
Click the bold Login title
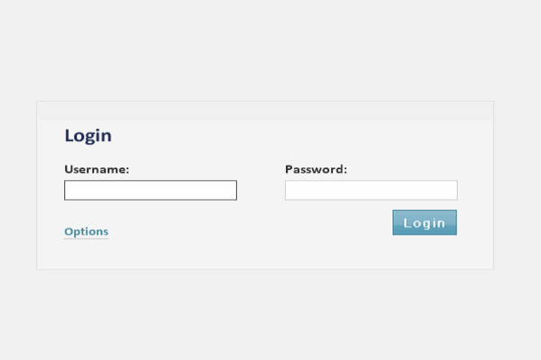click(x=88, y=136)
